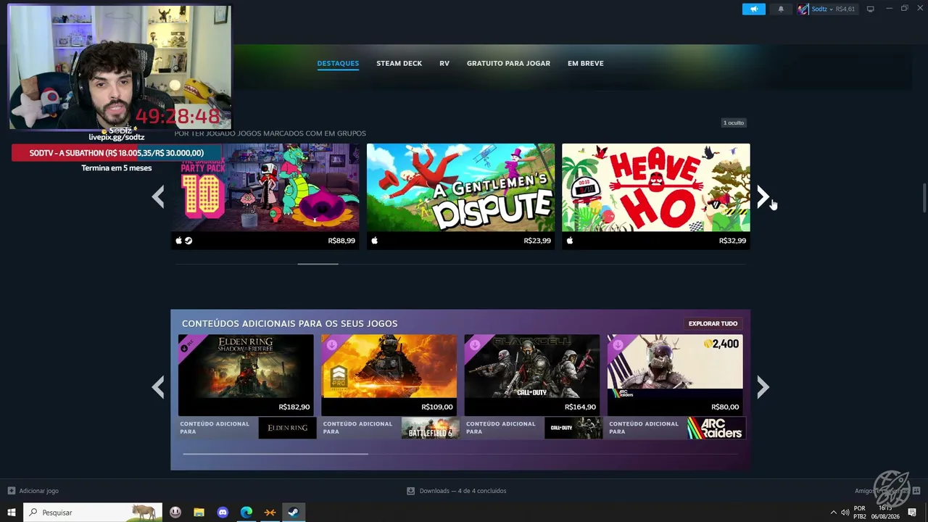
Task: Click the Apple platform icon under Party Pack 10
Action: pos(179,241)
